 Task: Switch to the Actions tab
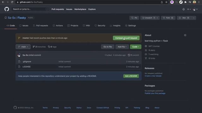click(58, 26)
